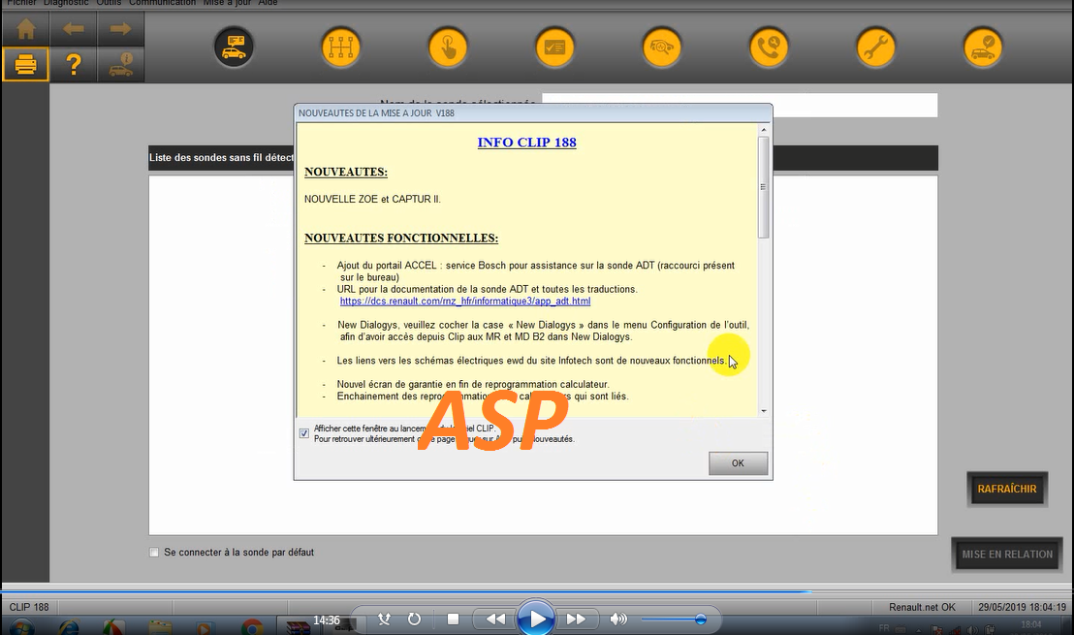
Task: Click the dialog vertical scrollbar thumb
Action: pos(763,187)
